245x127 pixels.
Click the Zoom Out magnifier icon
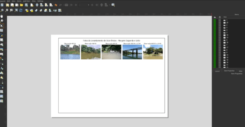click(7, 10)
